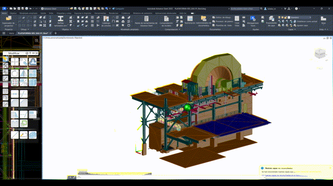Select Move tool in Modificar palette

15,62
